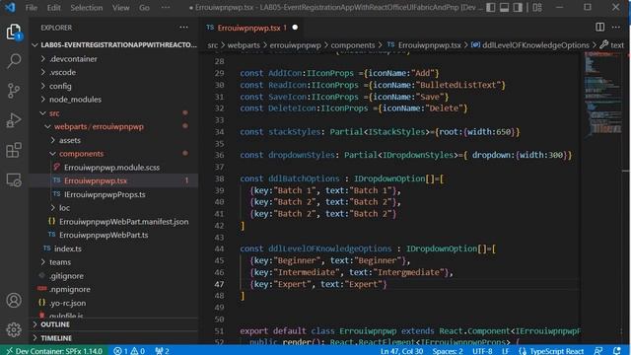631x355 pixels.
Task: Open the Accounts menu icon
Action: (14, 300)
